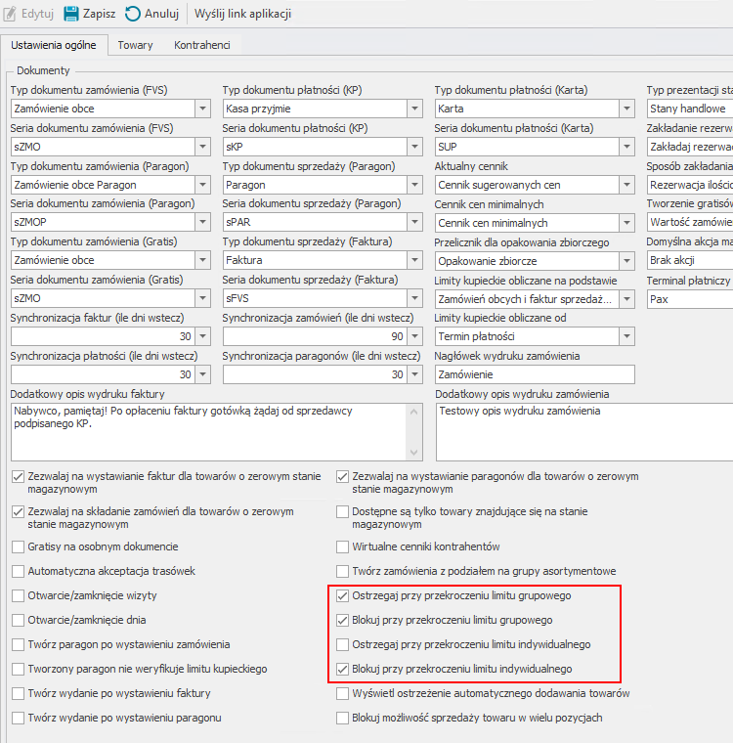Open the Aktualny cennik dropdown
The width and height of the screenshot is (733, 743).
coord(626,185)
